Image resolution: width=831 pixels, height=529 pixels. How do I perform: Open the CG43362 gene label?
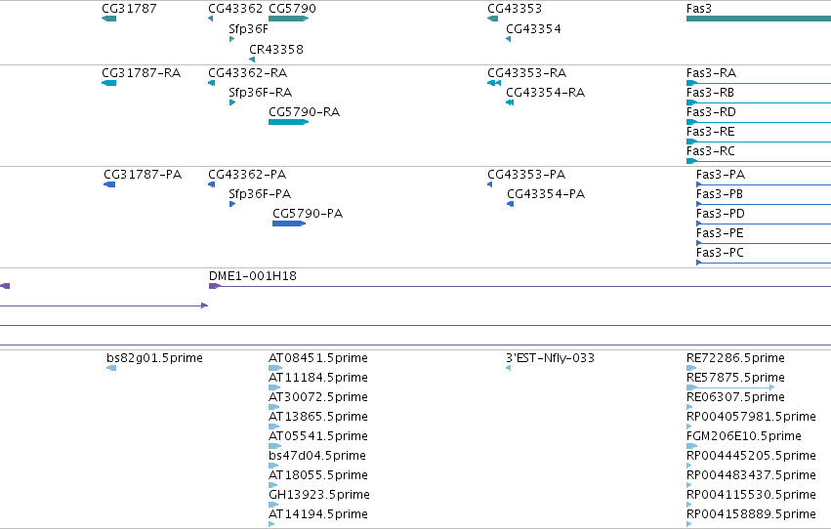point(235,9)
